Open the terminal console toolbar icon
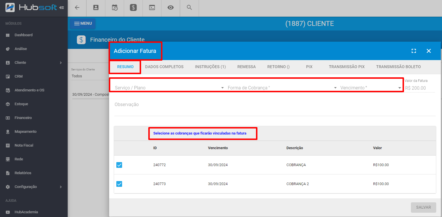This screenshot has height=217, width=442. pos(152,8)
